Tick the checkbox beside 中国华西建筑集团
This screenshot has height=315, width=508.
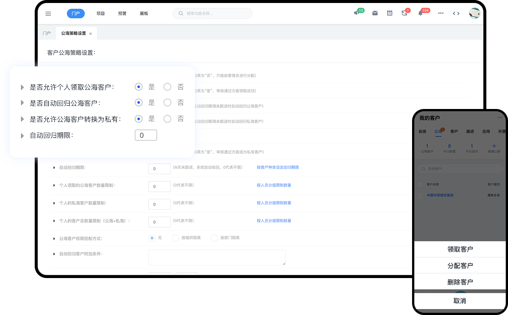[420, 195]
